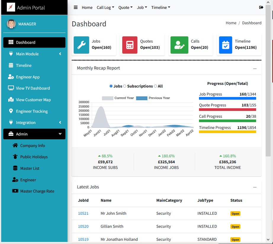Select the Jobs radio button
Viewport: 273px width, 244px height.
pyautogui.click(x=111, y=86)
